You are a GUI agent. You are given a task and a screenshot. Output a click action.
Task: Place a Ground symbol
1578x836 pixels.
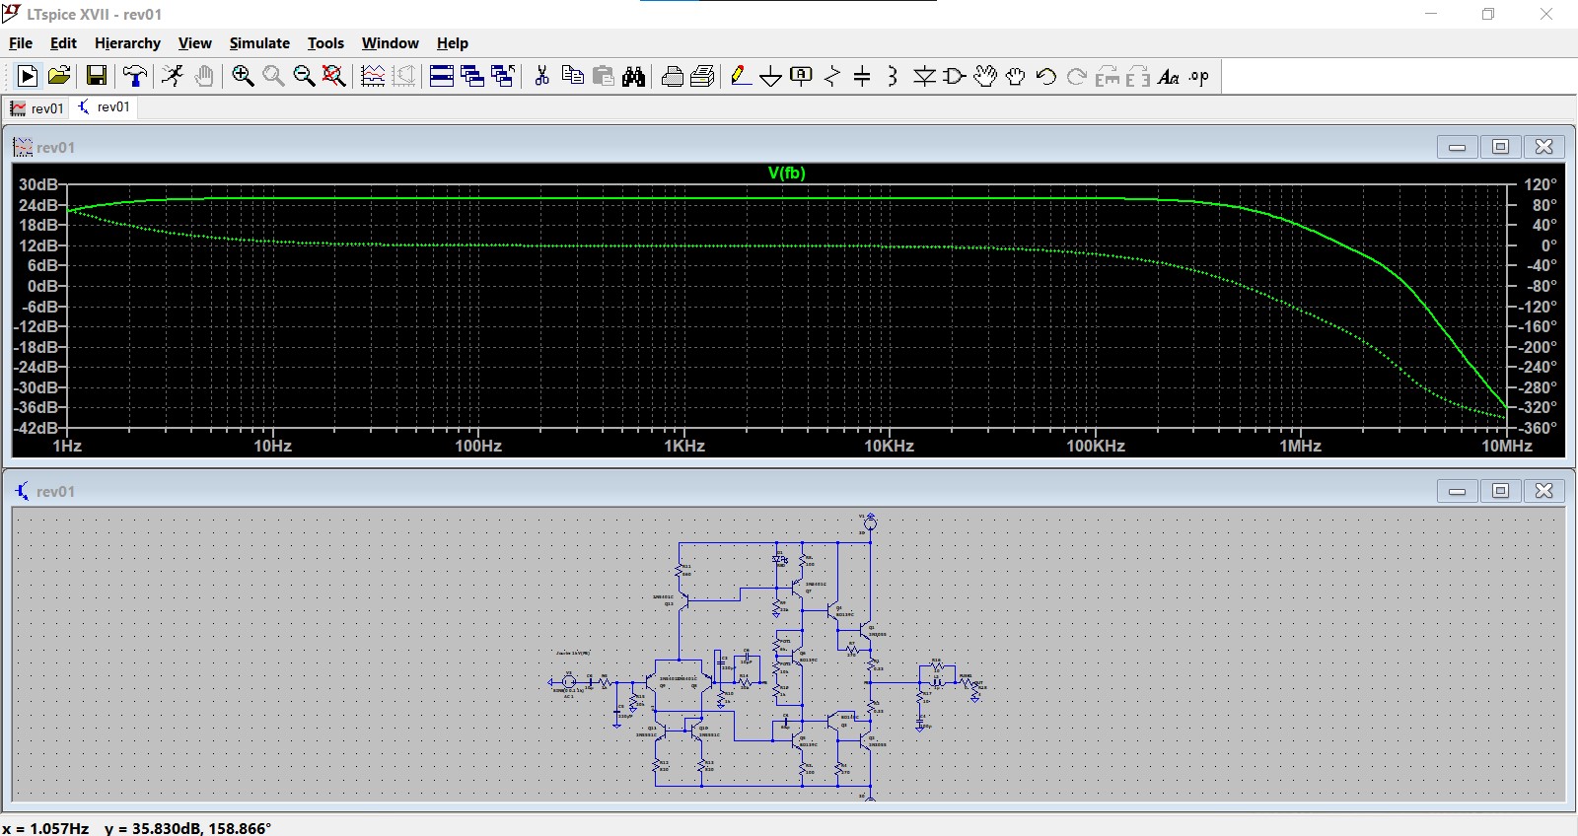(x=771, y=76)
